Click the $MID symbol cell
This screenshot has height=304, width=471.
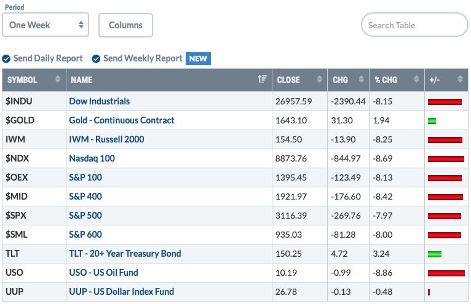click(34, 197)
